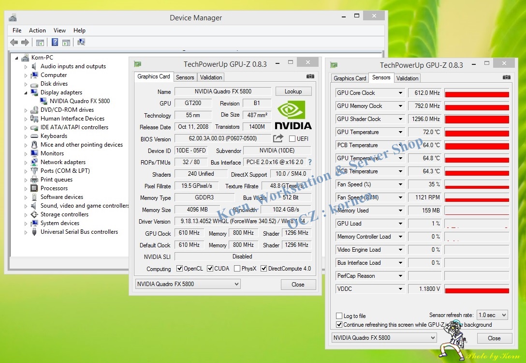Open the GPU selector dropdown in Sensors window
The width and height of the screenshot is (526, 363).
pyautogui.click(x=384, y=338)
